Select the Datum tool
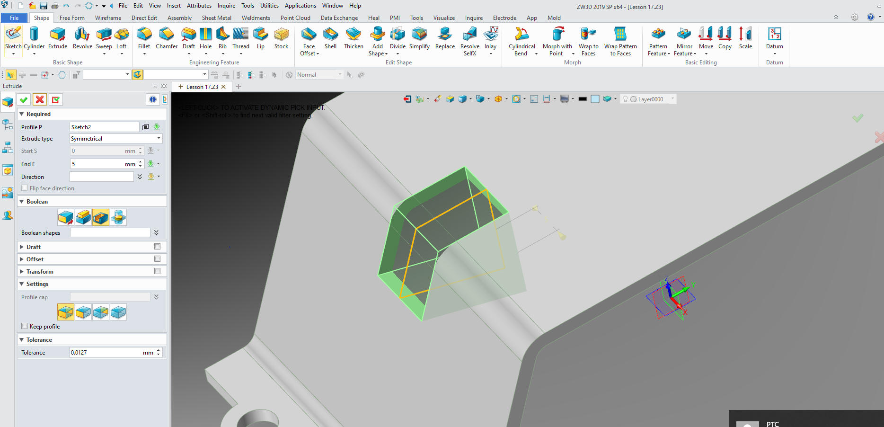 pyautogui.click(x=775, y=38)
